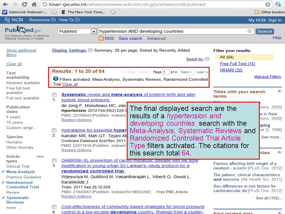Deselect the Systematic Reviews filter
Screen dimensions: 285x214
pyautogui.click(x=18, y=200)
